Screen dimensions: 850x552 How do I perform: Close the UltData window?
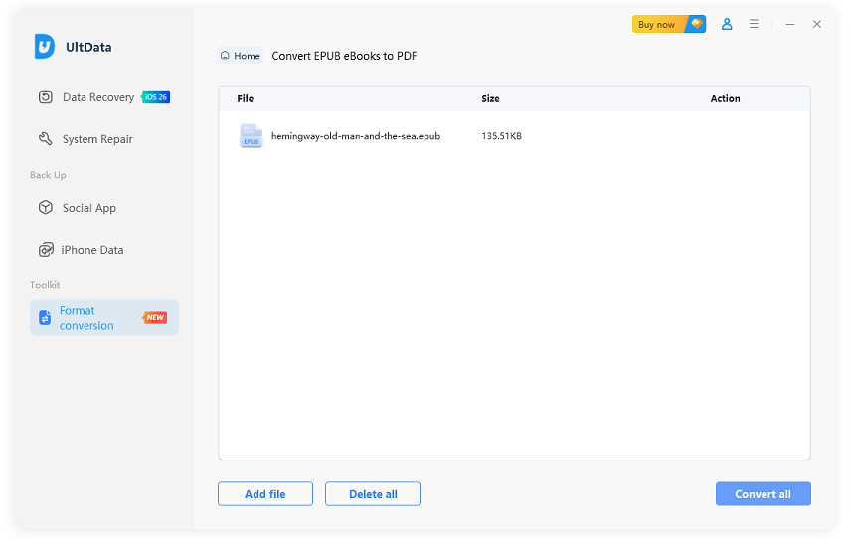point(817,24)
